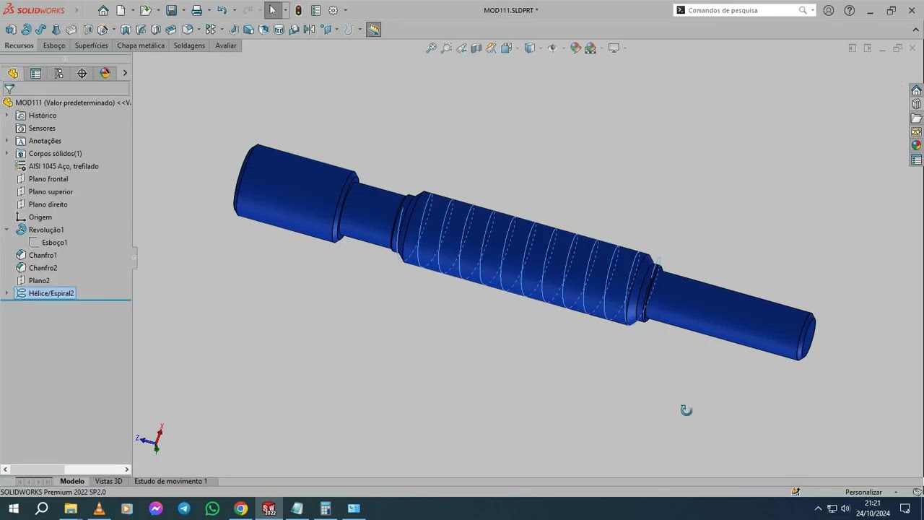Screen dimensions: 924x520
Task: Save the MOD111 part
Action: tap(171, 10)
